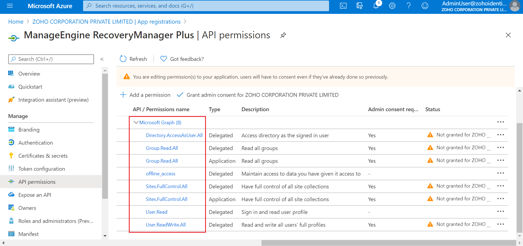Open portal settings gear icon

pyautogui.click(x=392, y=6)
